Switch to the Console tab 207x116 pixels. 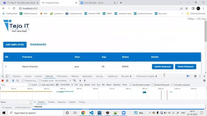click(28, 76)
